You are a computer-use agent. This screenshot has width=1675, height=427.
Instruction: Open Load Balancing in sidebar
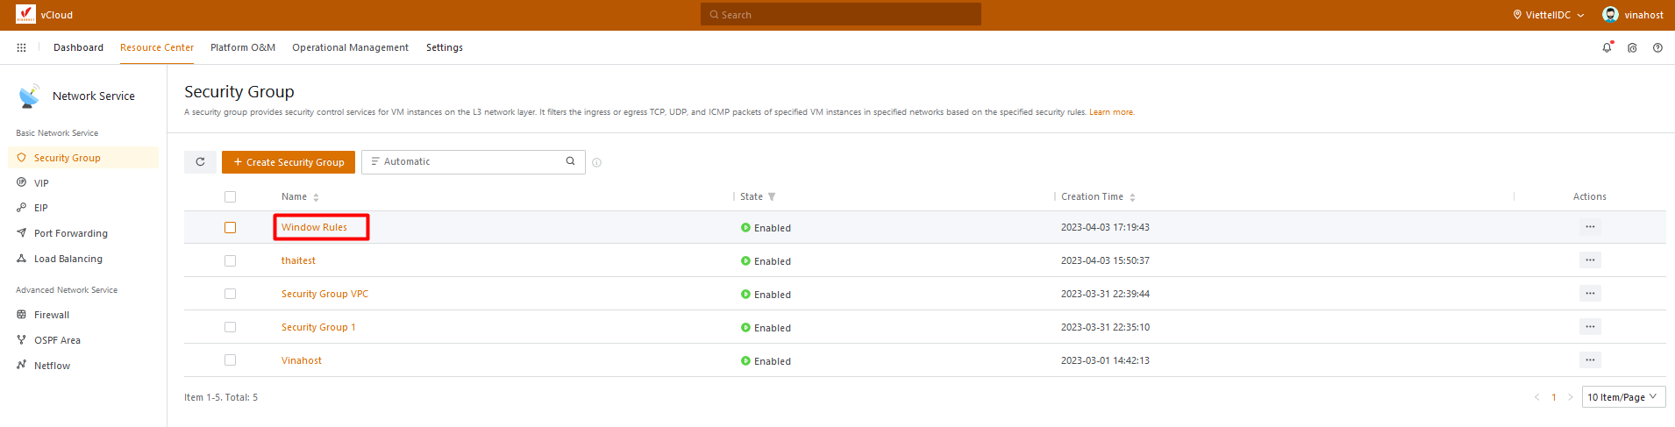pyautogui.click(x=68, y=259)
